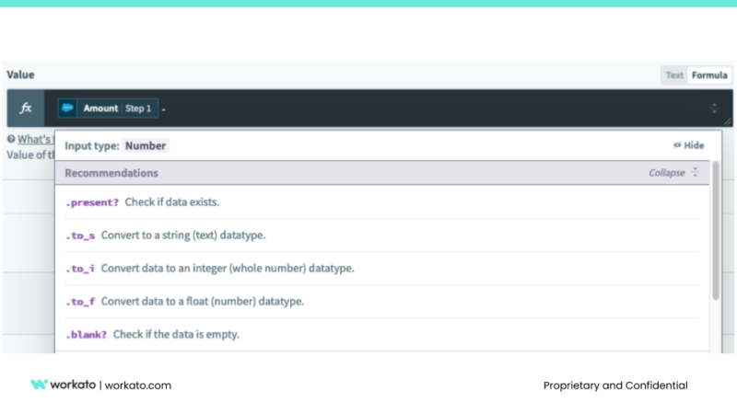Open the "What's" help link
The height and width of the screenshot is (414, 737).
[34, 139]
